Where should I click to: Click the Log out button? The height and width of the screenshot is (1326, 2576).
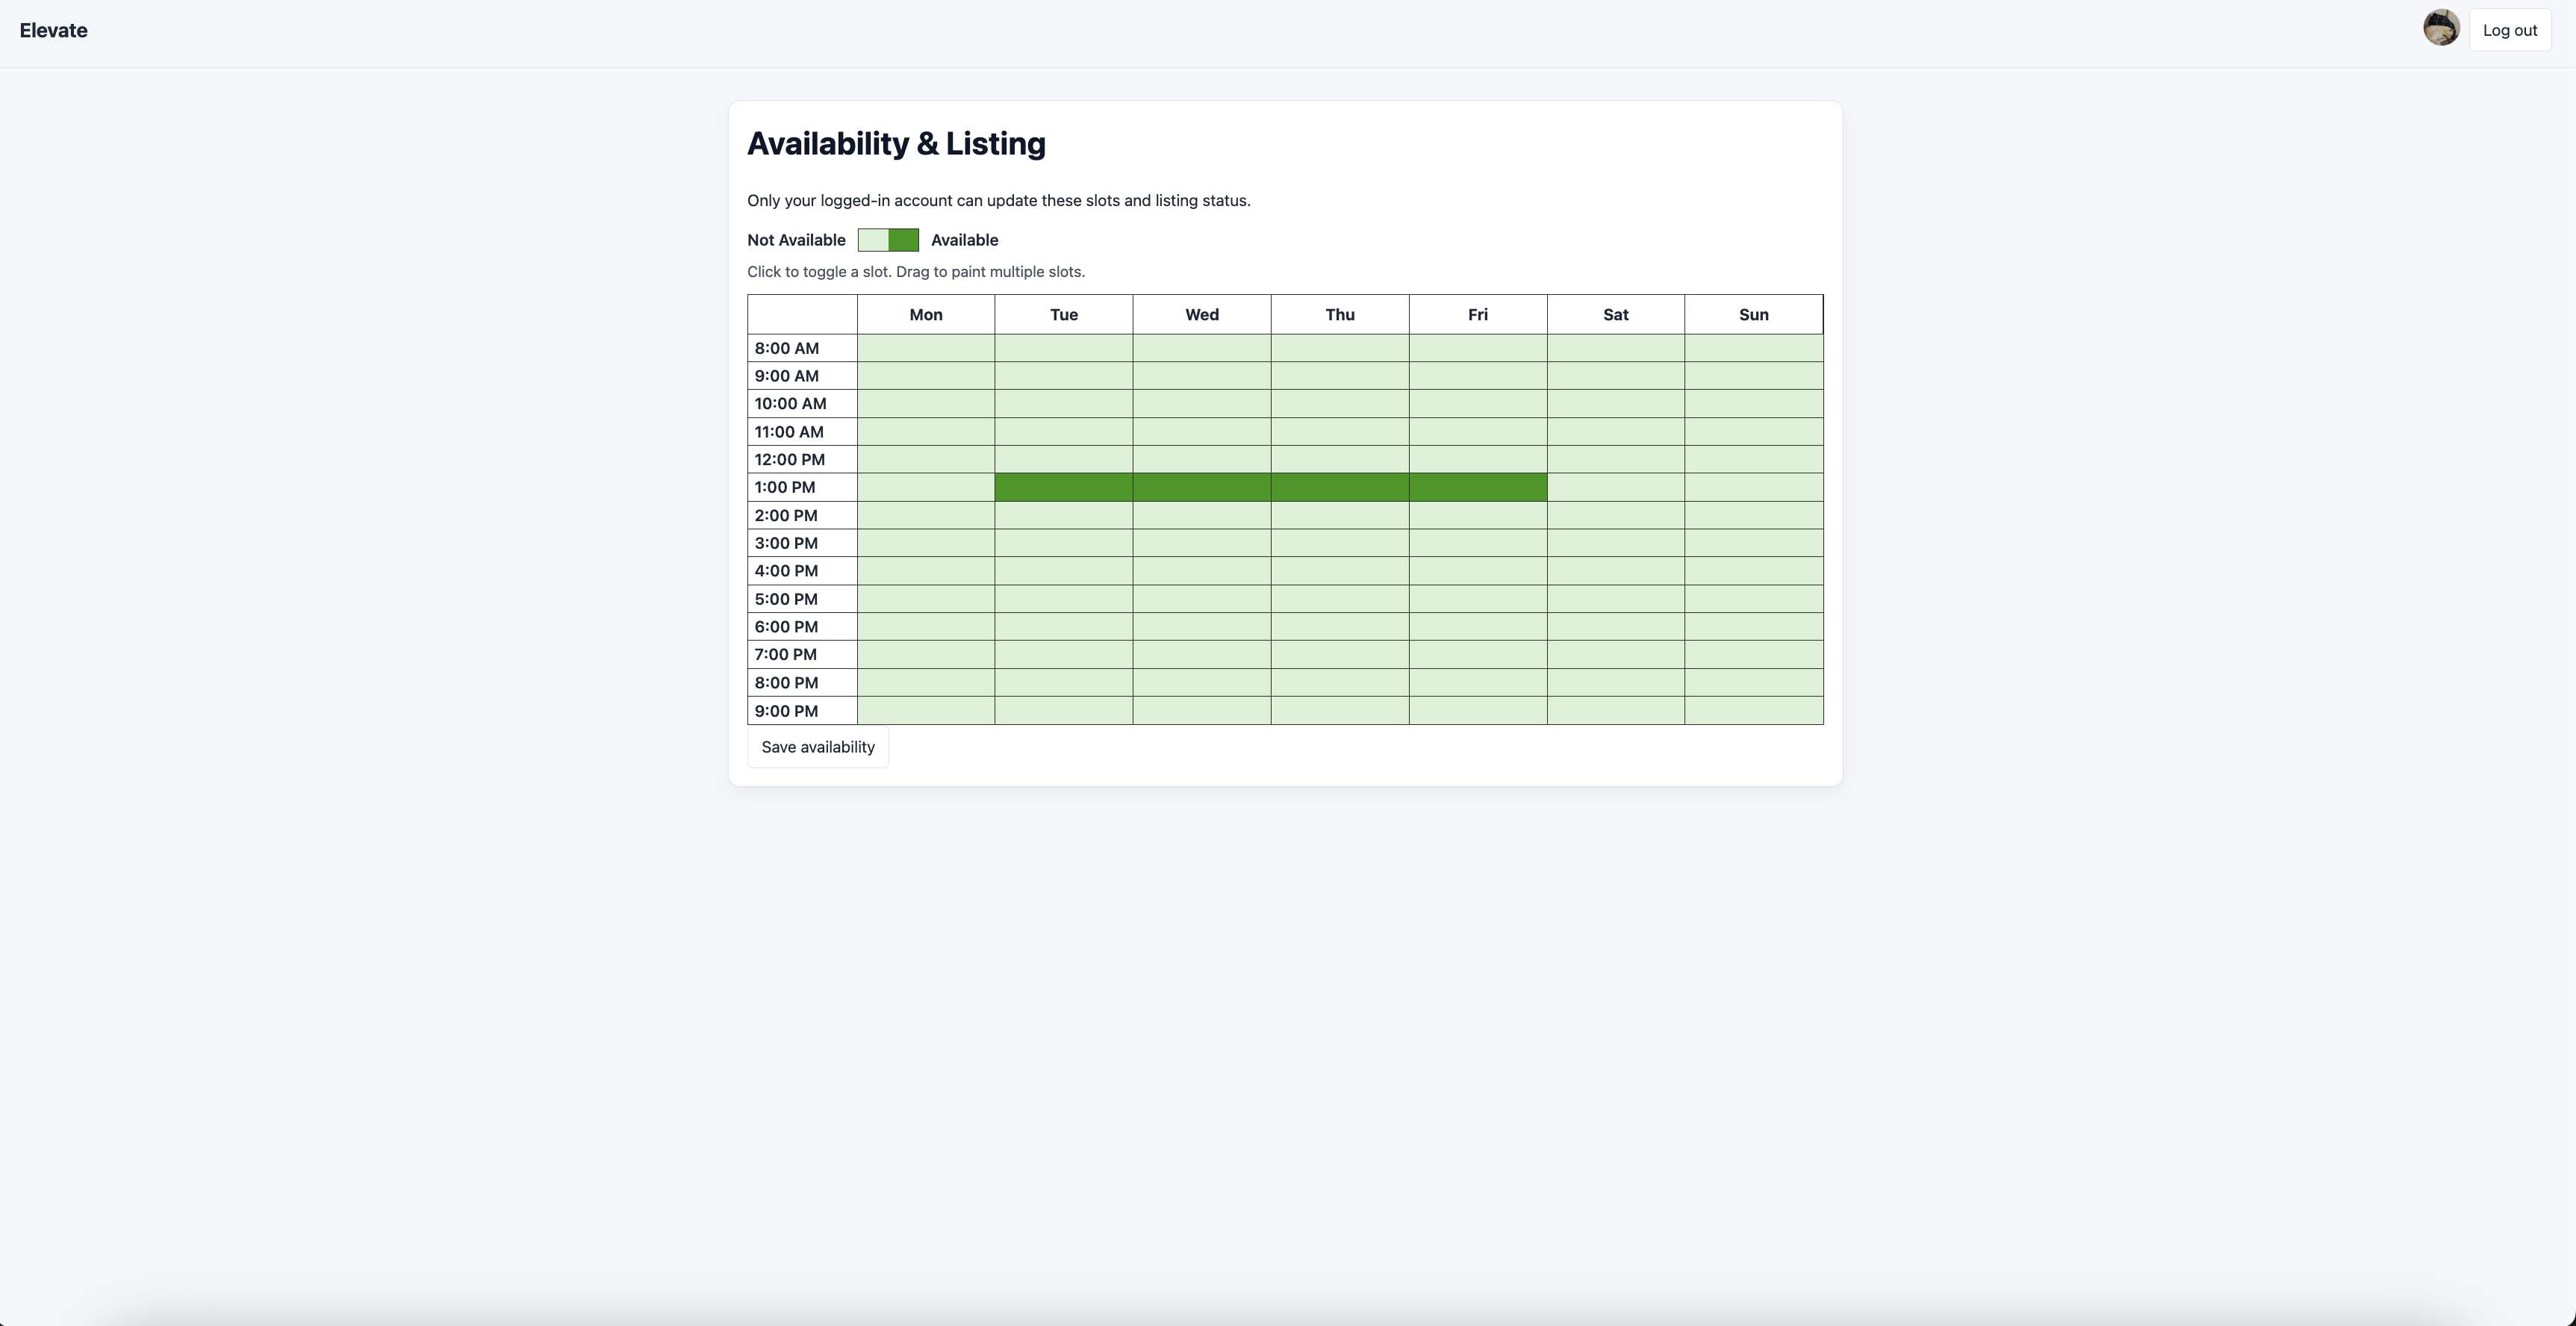click(2509, 30)
